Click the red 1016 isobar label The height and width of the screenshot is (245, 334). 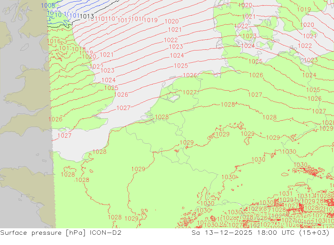pos(54,41)
